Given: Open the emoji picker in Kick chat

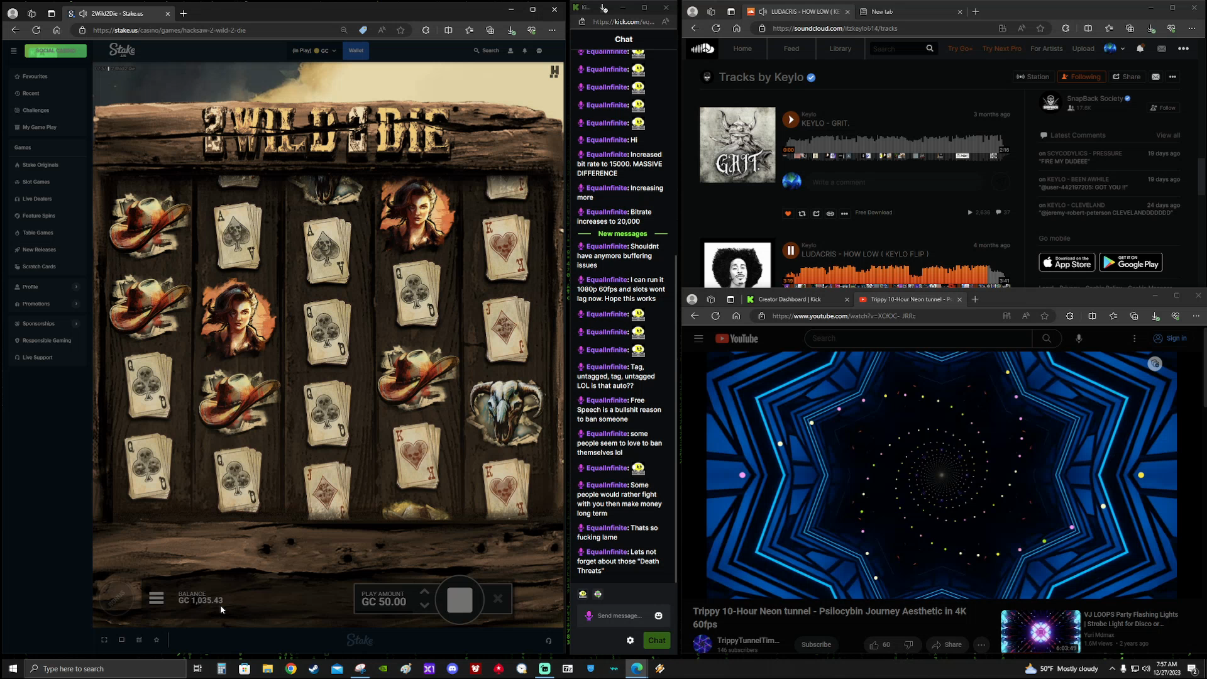Looking at the screenshot, I should pyautogui.click(x=658, y=616).
